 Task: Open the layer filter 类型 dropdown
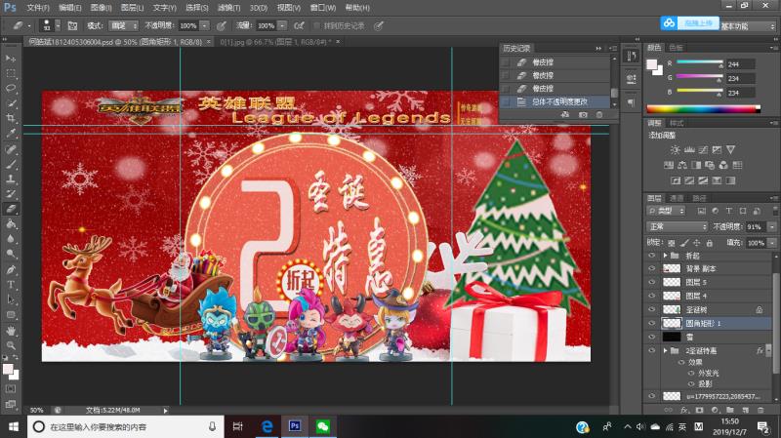(667, 211)
